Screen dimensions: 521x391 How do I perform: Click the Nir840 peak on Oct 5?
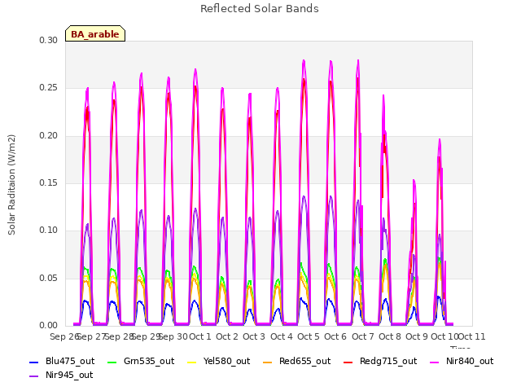(304, 61)
